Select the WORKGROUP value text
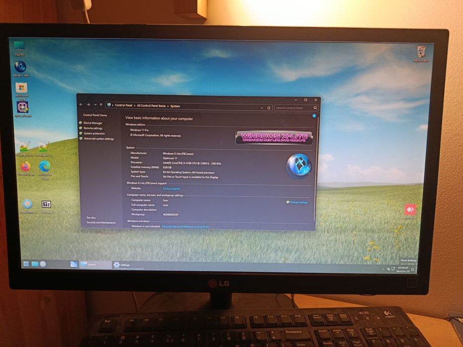 (171, 215)
